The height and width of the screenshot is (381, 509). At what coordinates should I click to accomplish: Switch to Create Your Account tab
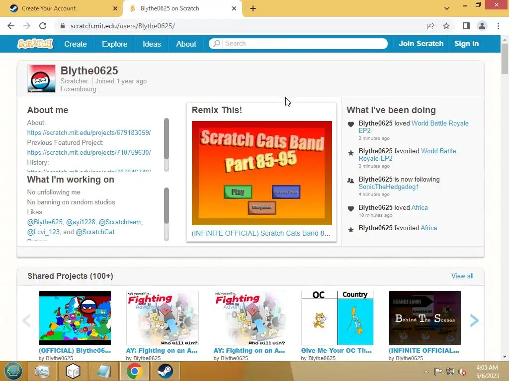click(61, 8)
